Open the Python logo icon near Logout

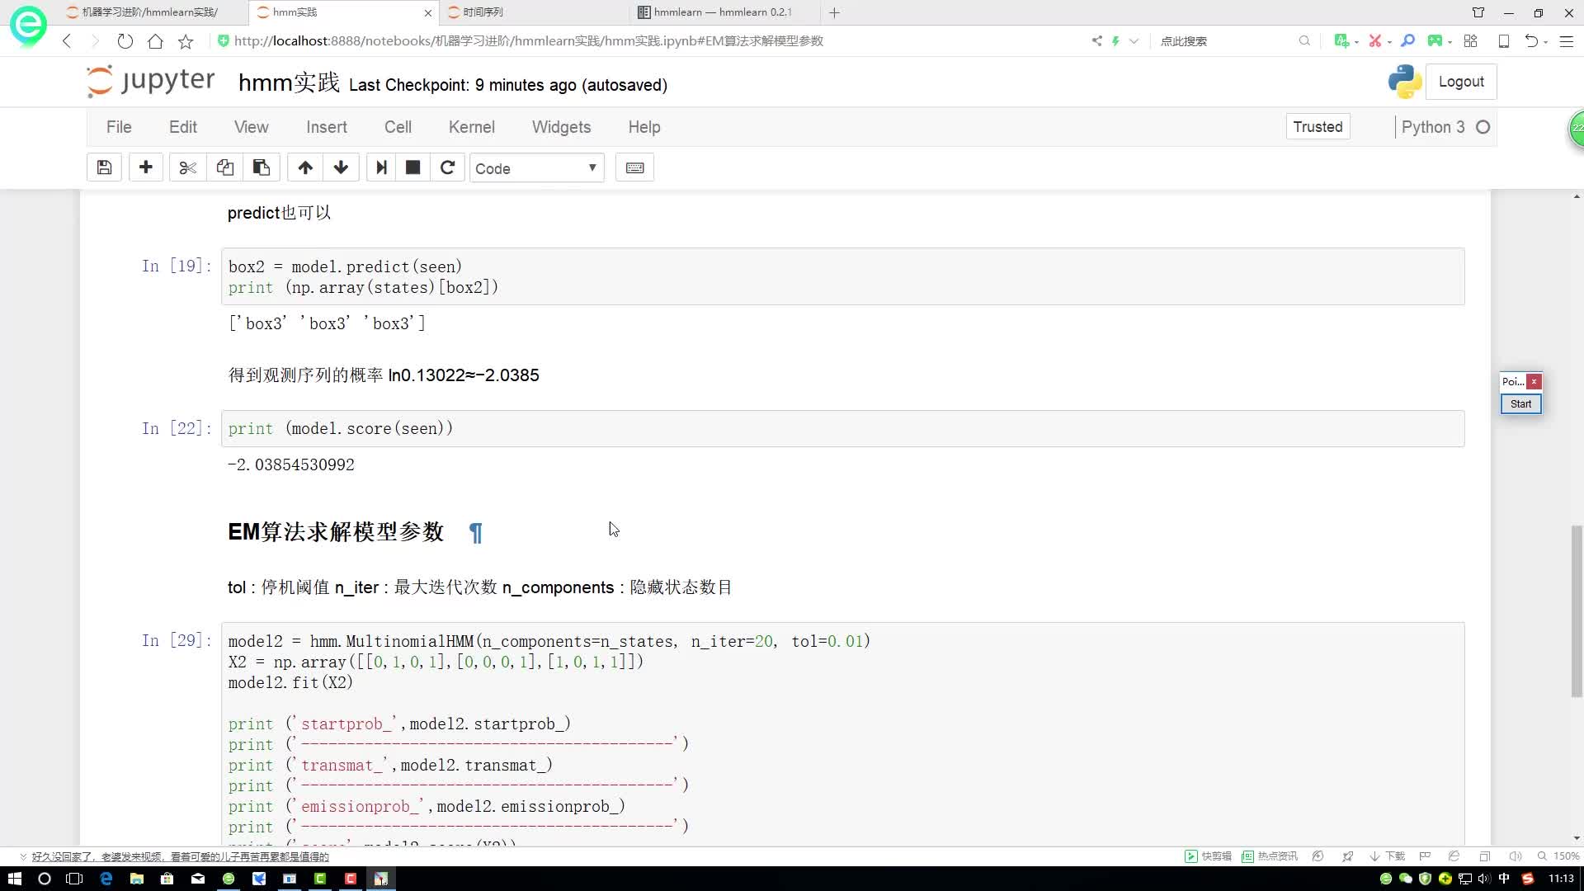coord(1404,82)
